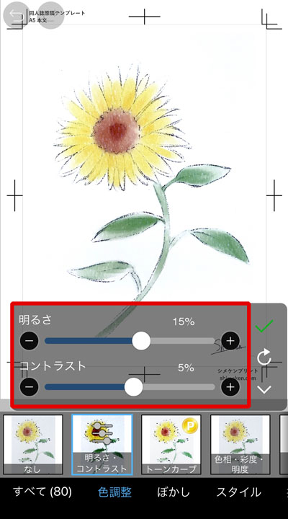
Task: Tap the premium P badge on トーンカーブ
Action: [190, 426]
